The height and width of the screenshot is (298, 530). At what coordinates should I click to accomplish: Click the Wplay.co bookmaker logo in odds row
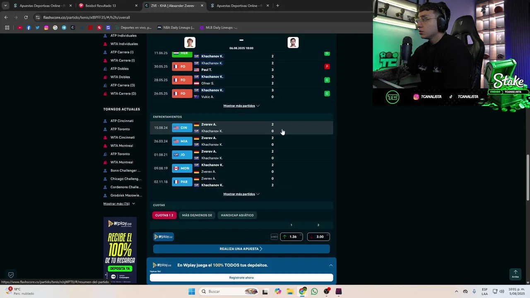(164, 237)
